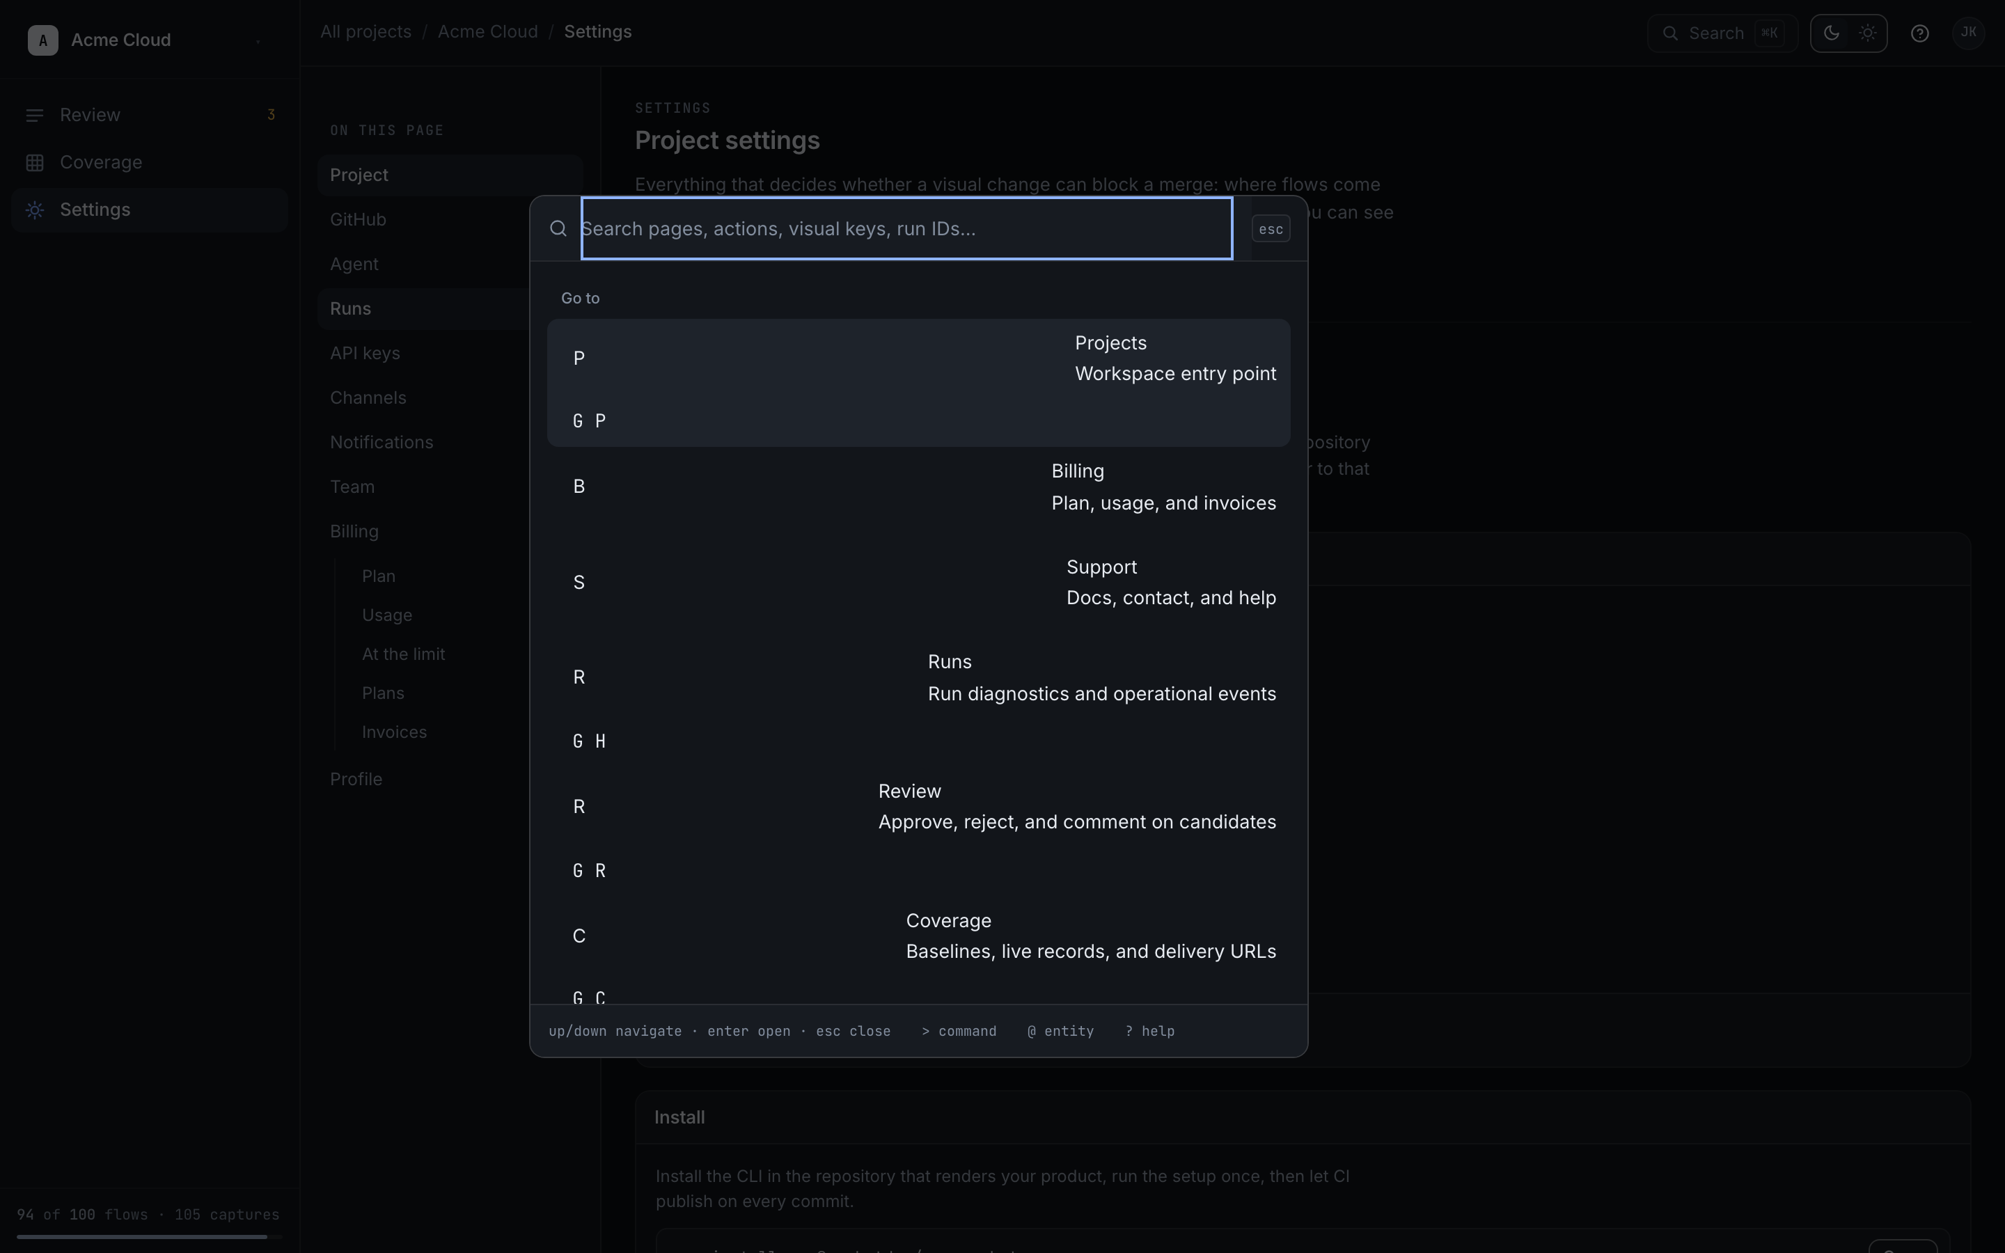Viewport: 2005px width, 1253px height.
Task: Click the "> command" hint in palette footer
Action: [x=959, y=1031]
